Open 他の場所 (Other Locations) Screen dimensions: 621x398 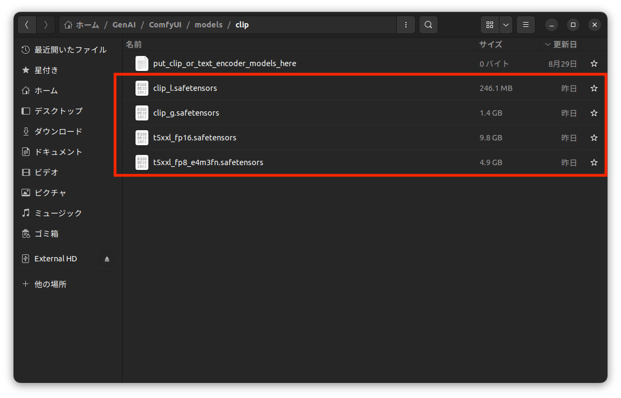pos(52,284)
